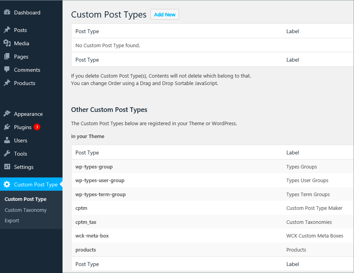Select the cptm_tax post type row
The width and height of the screenshot is (354, 273).
pos(213,222)
